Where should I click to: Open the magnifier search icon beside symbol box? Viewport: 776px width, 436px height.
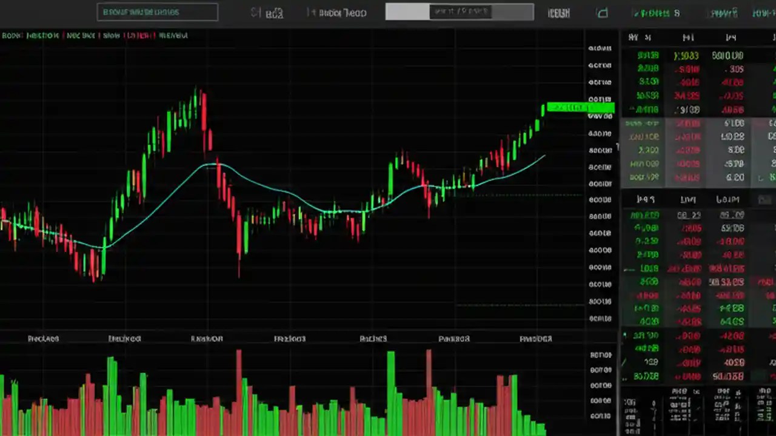point(255,13)
